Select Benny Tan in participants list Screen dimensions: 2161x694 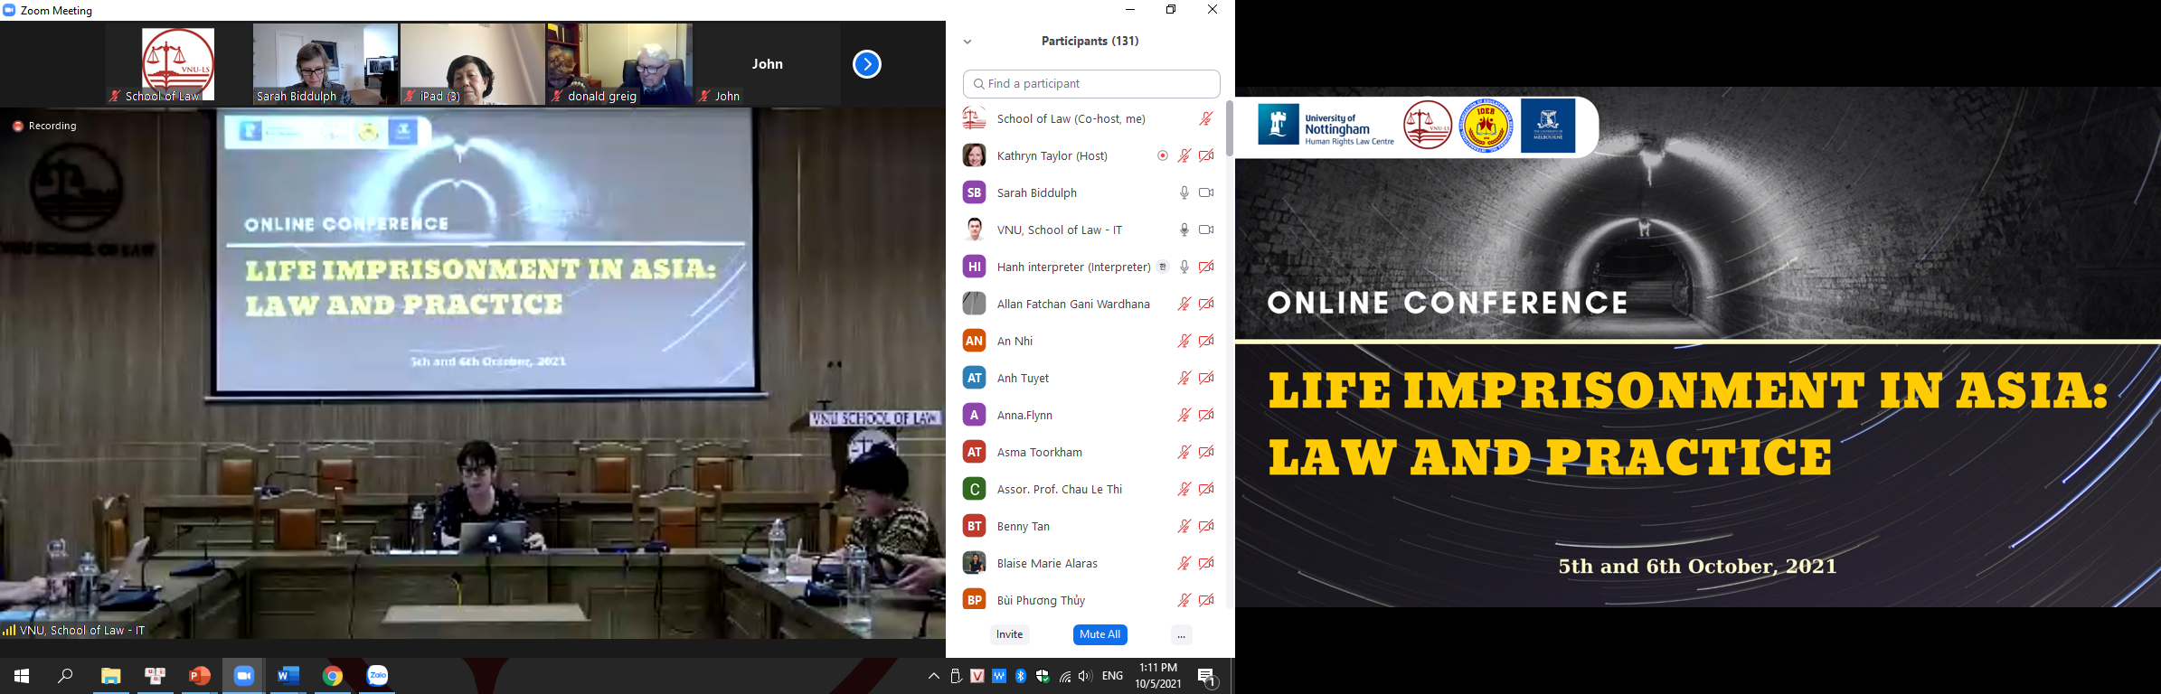(x=1024, y=526)
